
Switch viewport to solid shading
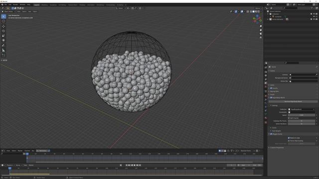(x=254, y=11)
